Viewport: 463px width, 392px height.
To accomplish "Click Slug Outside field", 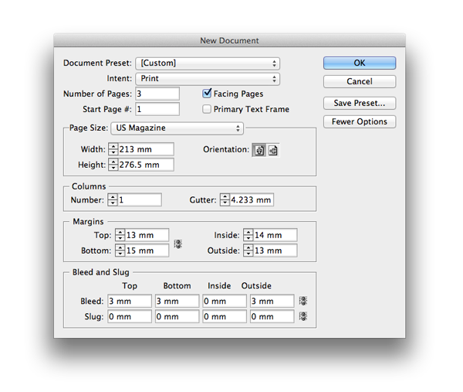I will click(x=272, y=316).
